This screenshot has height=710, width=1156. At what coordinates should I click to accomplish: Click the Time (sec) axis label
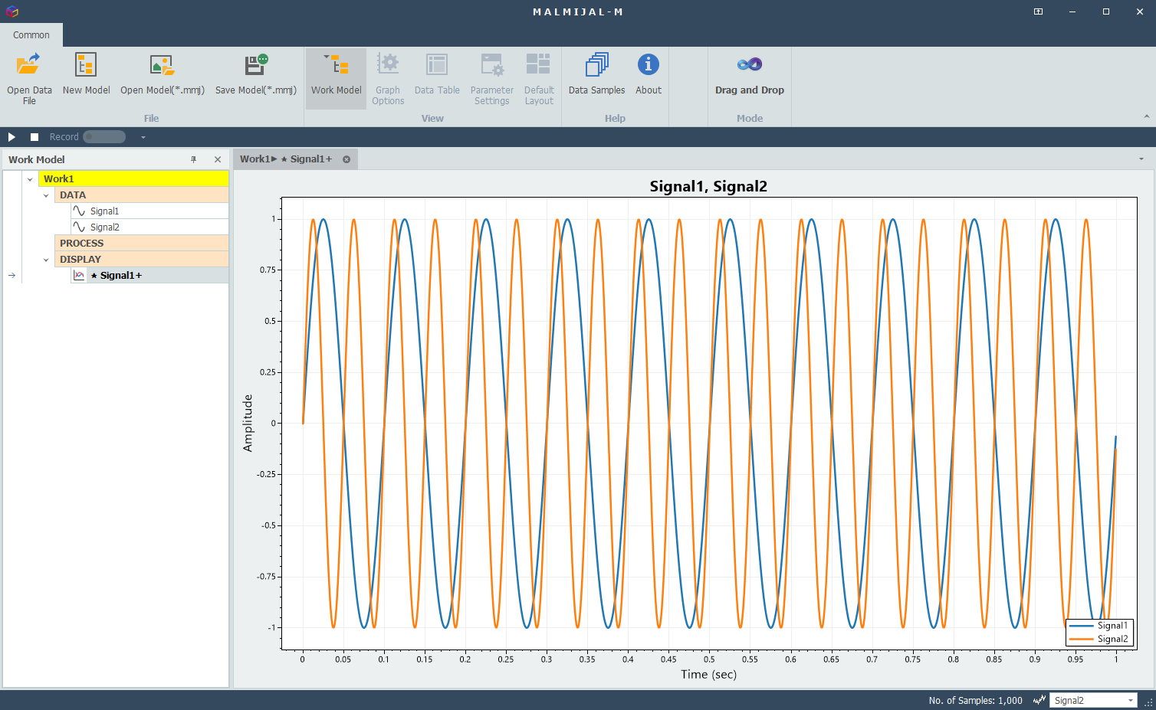(x=708, y=675)
